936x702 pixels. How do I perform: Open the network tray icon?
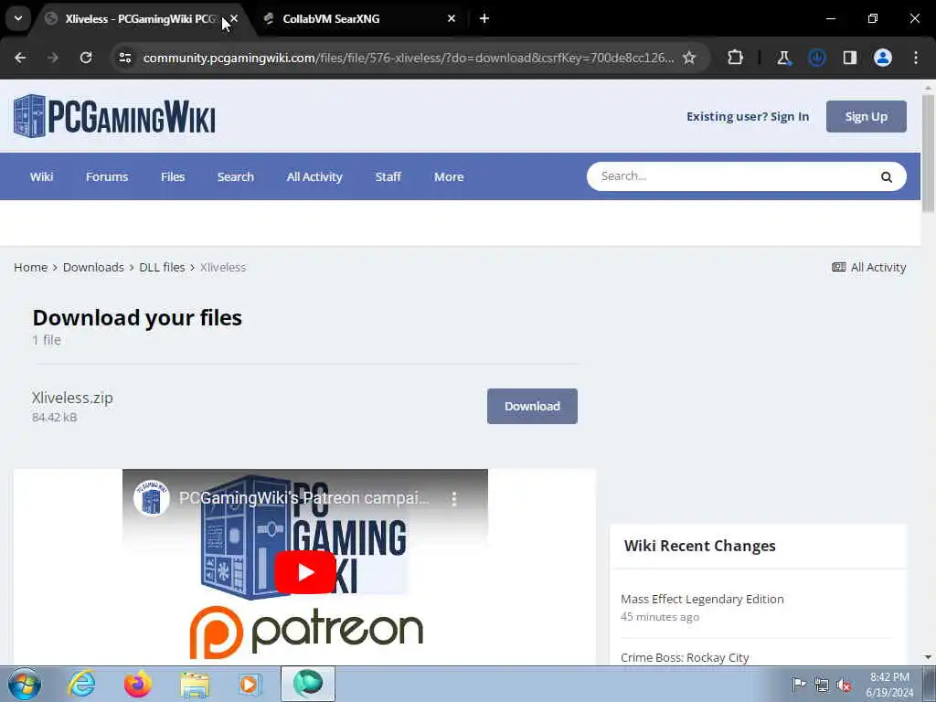pyautogui.click(x=822, y=685)
